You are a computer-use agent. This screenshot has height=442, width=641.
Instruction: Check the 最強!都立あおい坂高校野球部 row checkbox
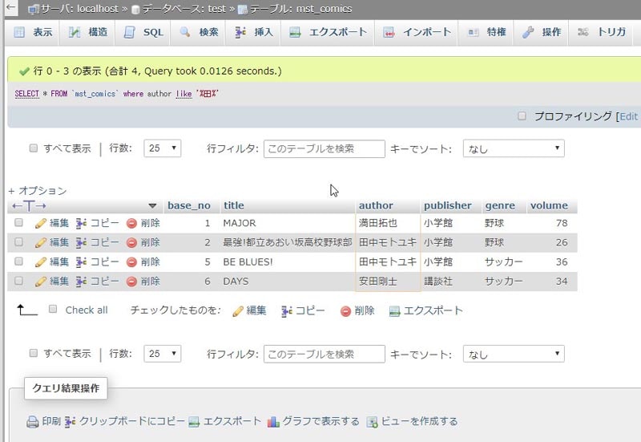18,241
